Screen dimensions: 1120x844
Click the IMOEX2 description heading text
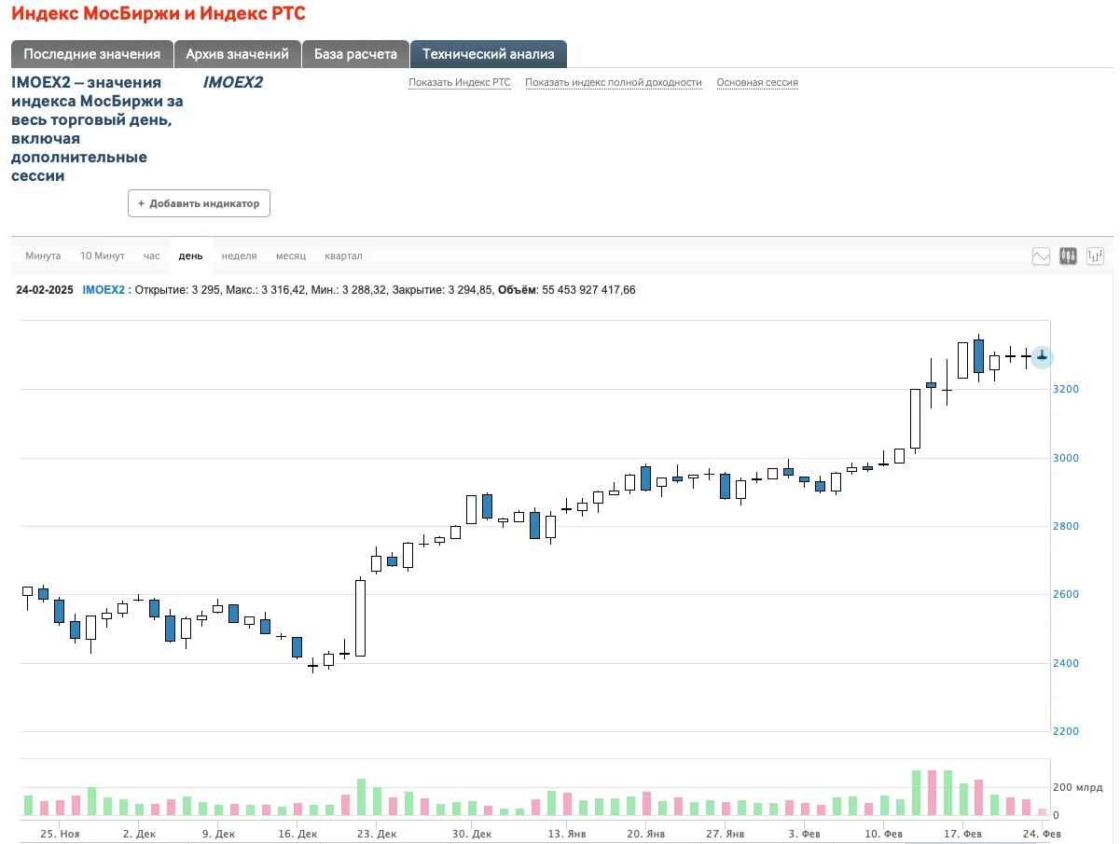(x=97, y=129)
